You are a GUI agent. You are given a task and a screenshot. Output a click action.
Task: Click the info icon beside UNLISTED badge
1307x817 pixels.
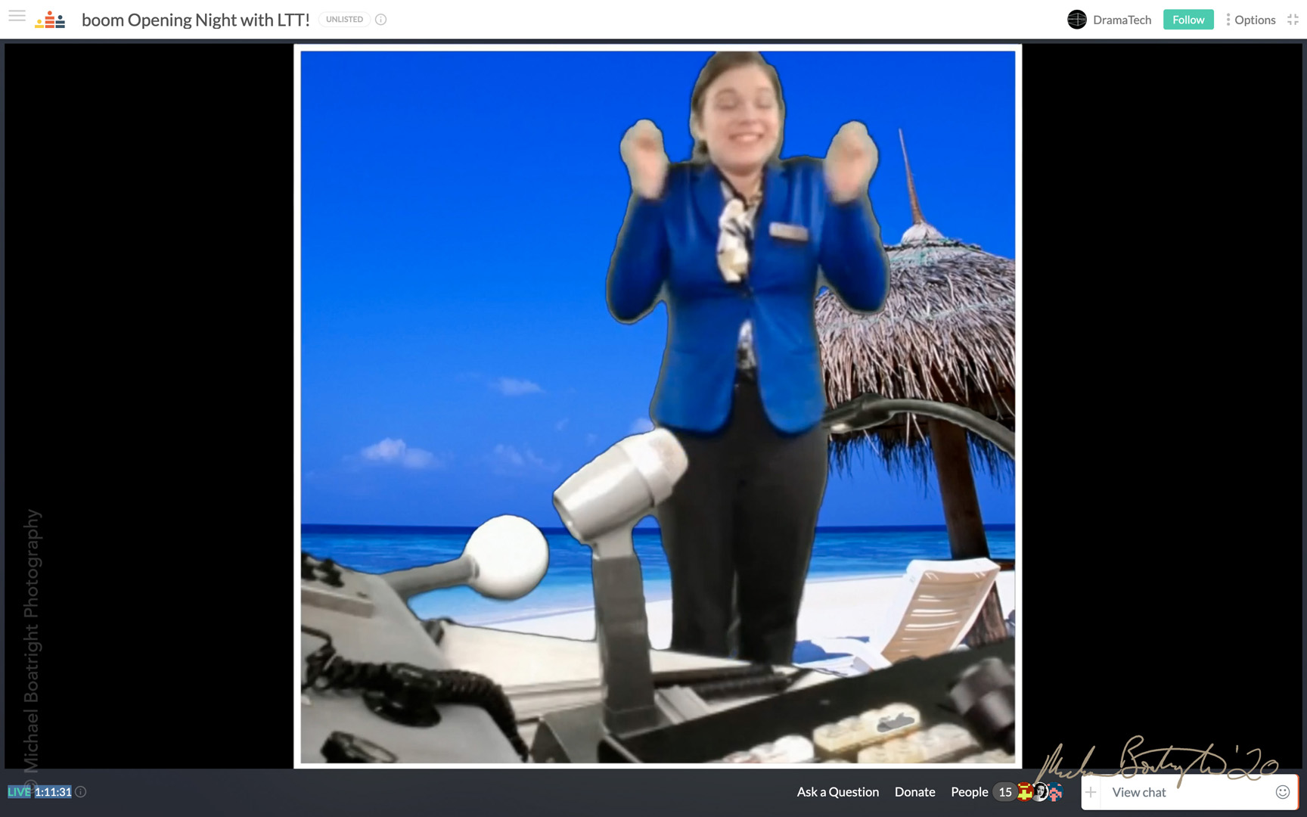[x=381, y=20]
